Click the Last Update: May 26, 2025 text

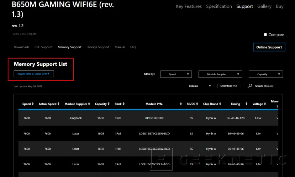click(x=28, y=87)
